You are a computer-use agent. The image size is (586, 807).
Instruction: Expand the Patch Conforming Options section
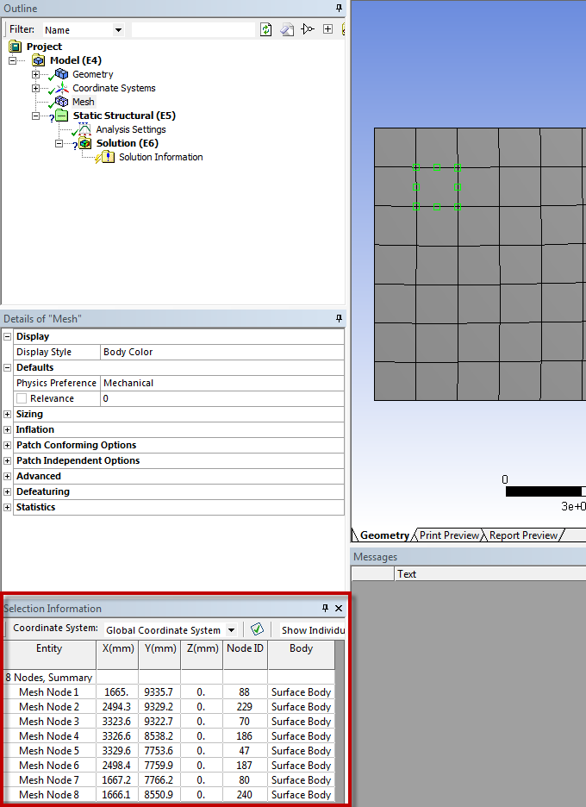[x=7, y=445]
